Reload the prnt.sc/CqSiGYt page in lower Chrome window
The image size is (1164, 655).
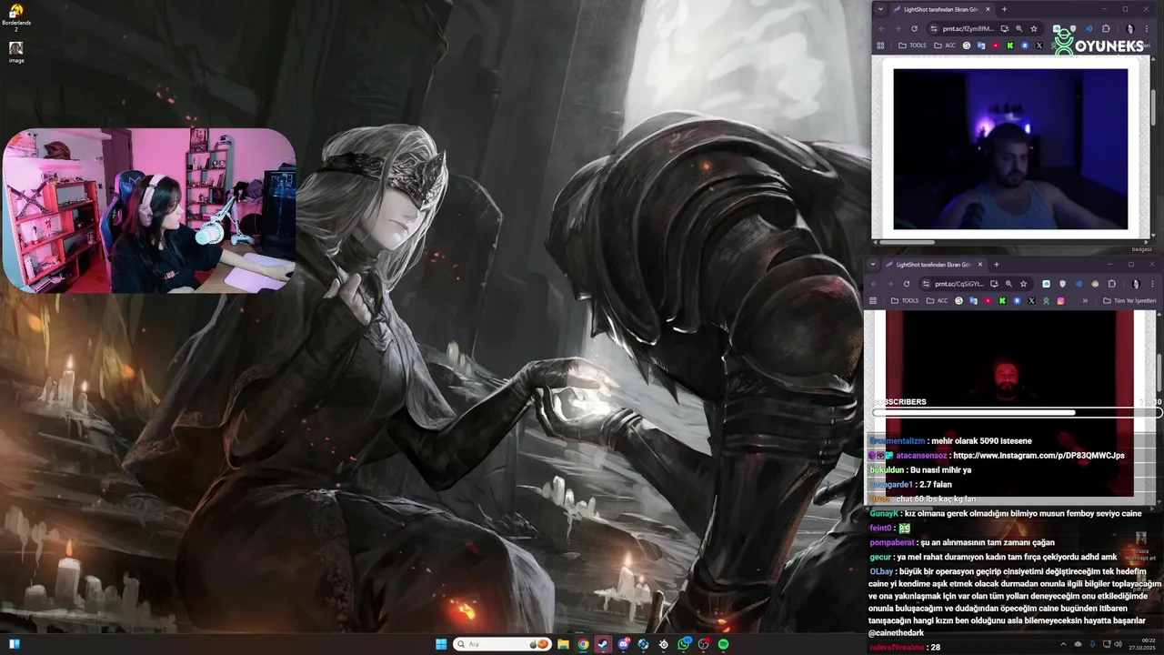[907, 284]
